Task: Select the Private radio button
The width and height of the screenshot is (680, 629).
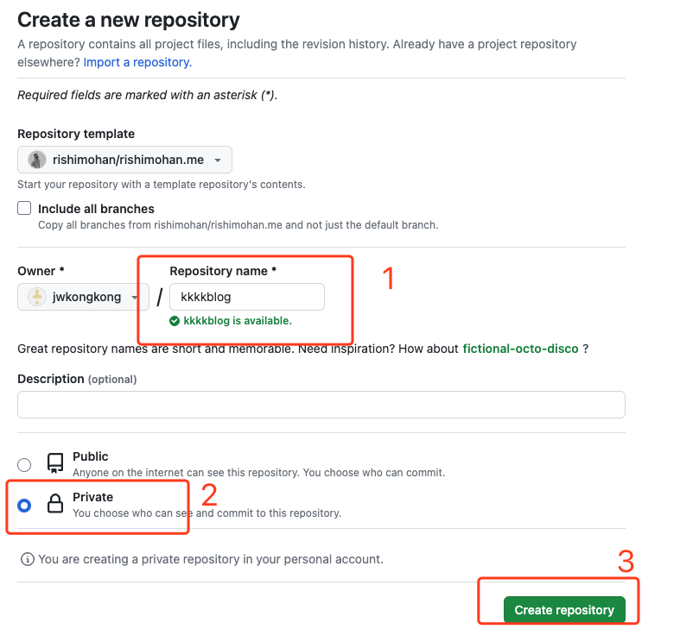Action: pyautogui.click(x=24, y=505)
